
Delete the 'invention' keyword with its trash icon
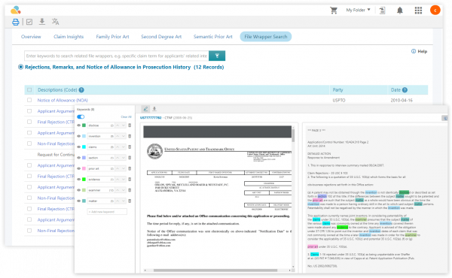point(130,136)
